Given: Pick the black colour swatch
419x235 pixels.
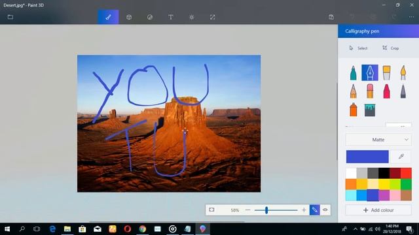Looking at the screenshot, I should (384, 173).
